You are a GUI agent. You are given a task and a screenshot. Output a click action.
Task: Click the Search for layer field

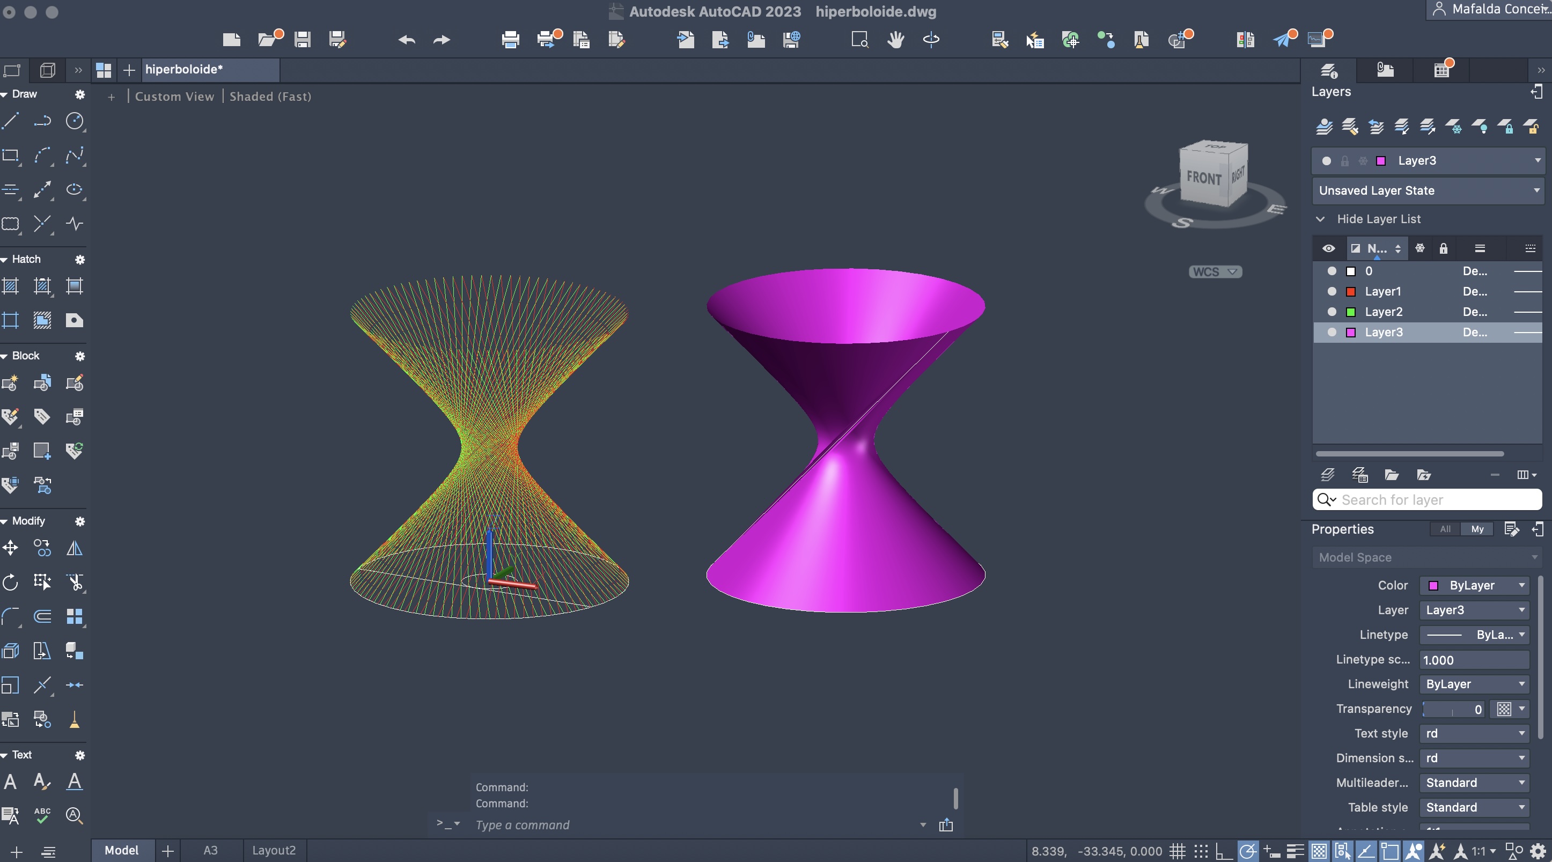coord(1434,500)
